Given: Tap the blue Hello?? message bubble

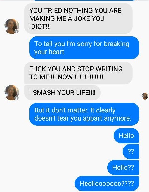Looking at the screenshot, I should click(x=123, y=168).
